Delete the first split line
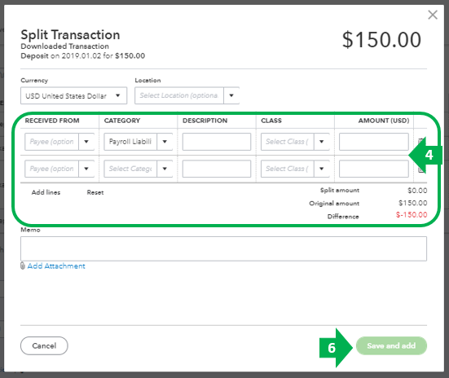This screenshot has width=449, height=378. (421, 142)
